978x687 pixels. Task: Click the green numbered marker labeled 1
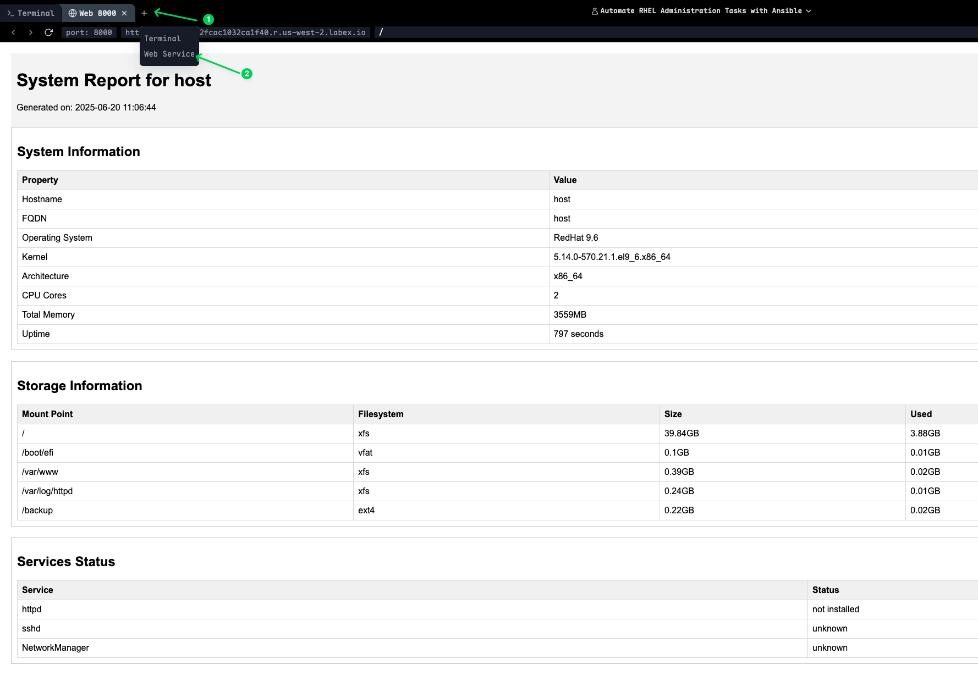point(208,19)
